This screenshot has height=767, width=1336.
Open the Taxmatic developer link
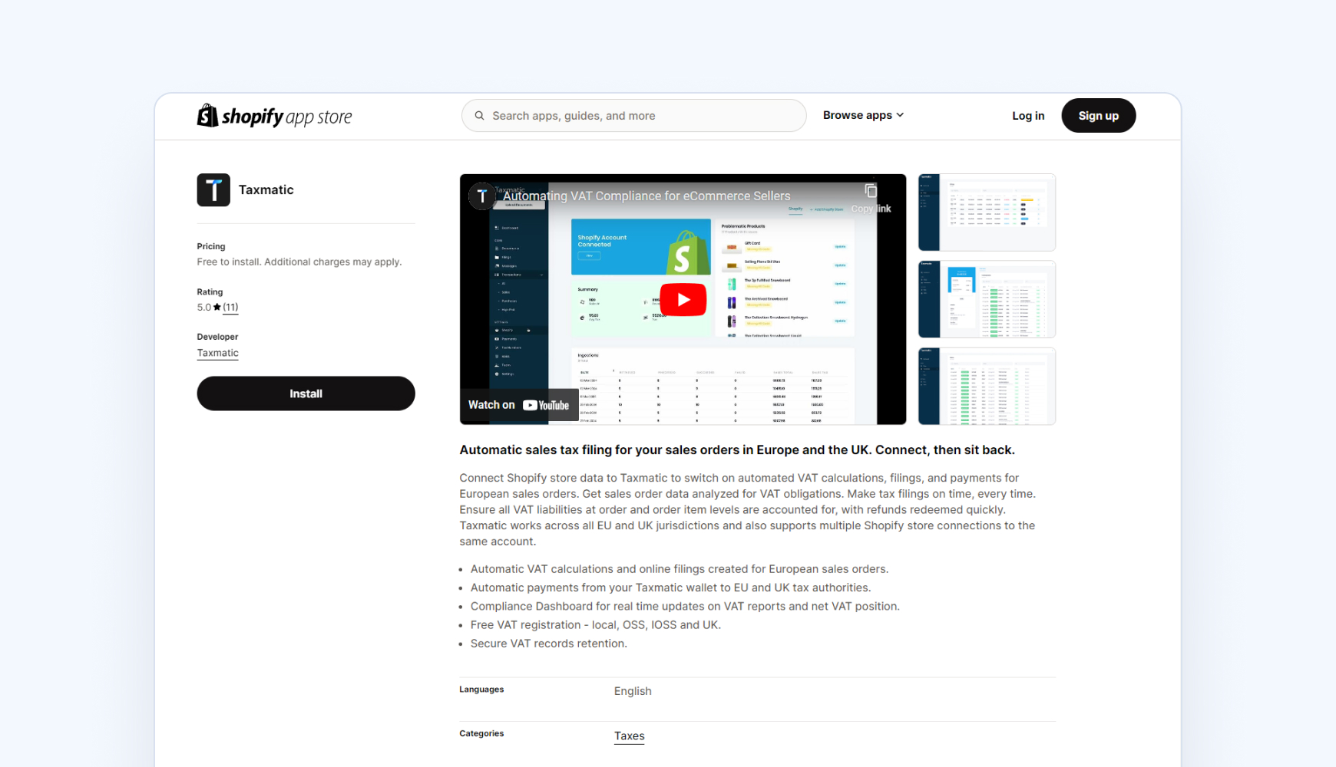coord(217,353)
